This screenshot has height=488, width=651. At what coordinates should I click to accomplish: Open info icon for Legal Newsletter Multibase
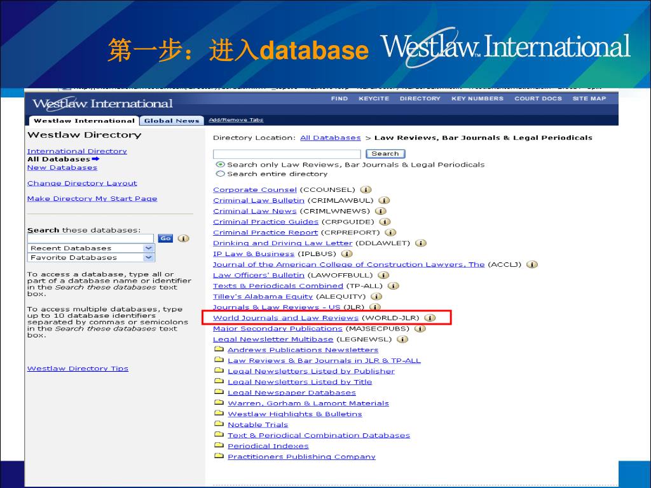tap(402, 339)
